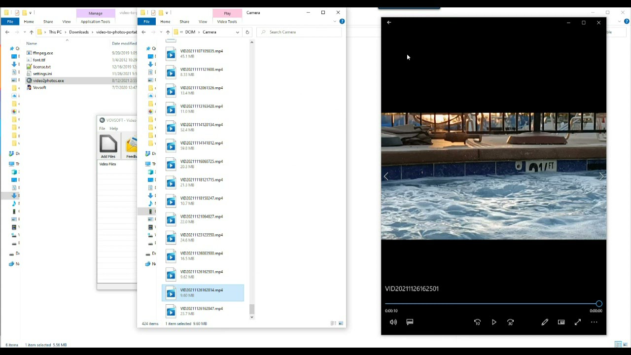Click the video seek bar handle

598,304
